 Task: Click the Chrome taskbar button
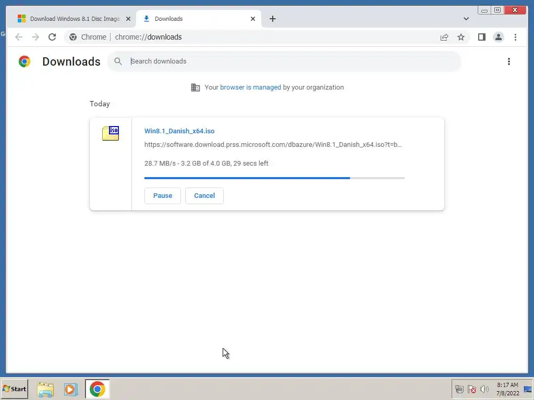click(98, 389)
